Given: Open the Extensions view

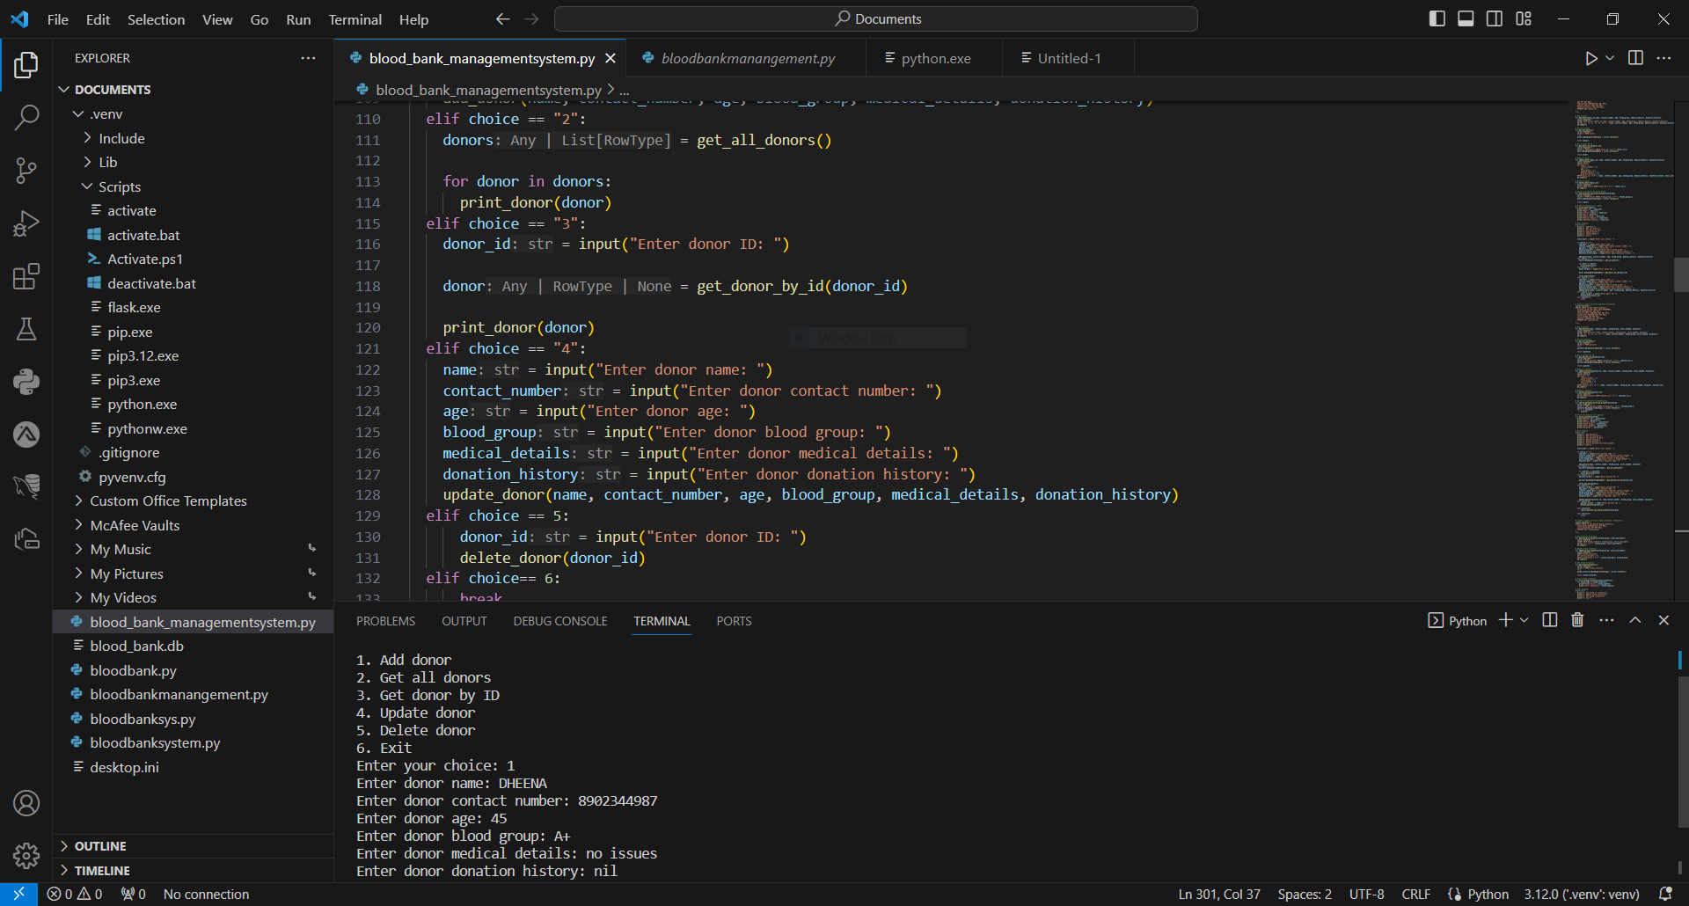Looking at the screenshot, I should click(x=26, y=276).
